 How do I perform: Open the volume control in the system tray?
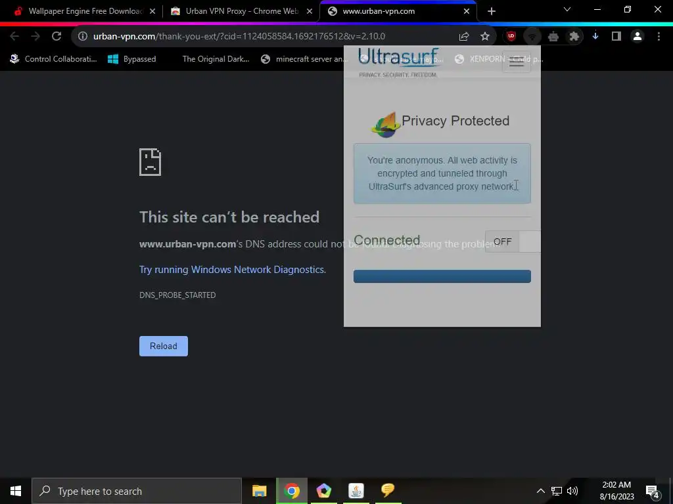point(572,491)
